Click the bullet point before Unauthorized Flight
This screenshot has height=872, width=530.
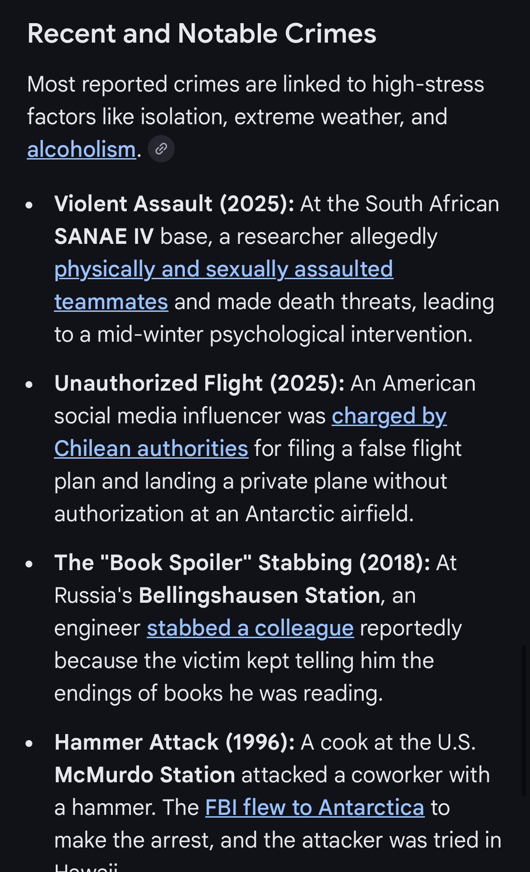[30, 384]
